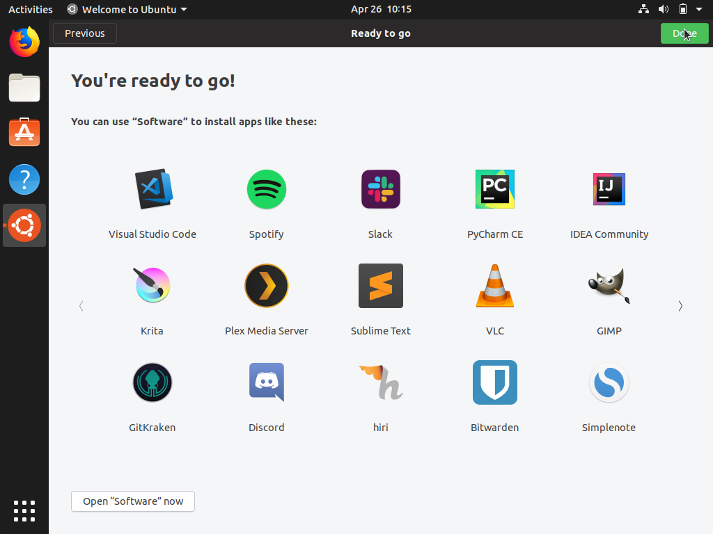
Task: Open the clock and calendar menu
Action: pos(381,9)
